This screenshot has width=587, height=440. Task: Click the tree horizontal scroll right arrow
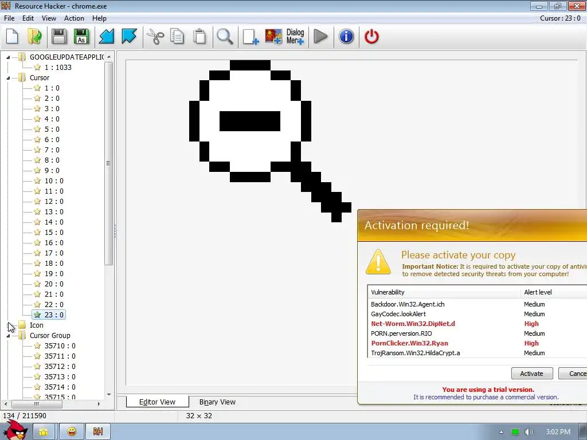click(99, 404)
